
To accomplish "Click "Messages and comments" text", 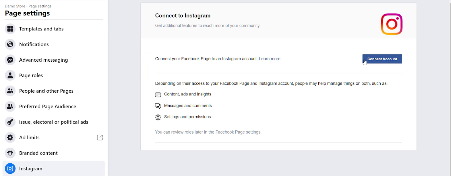I will (x=188, y=105).
